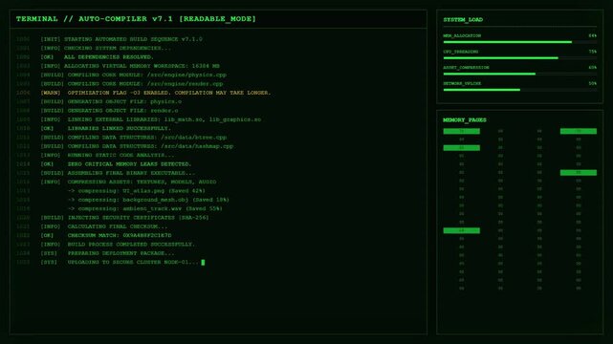Click the MEM_ALLOCATION percentage value
Screen dimensions: 613x344
[593, 35]
